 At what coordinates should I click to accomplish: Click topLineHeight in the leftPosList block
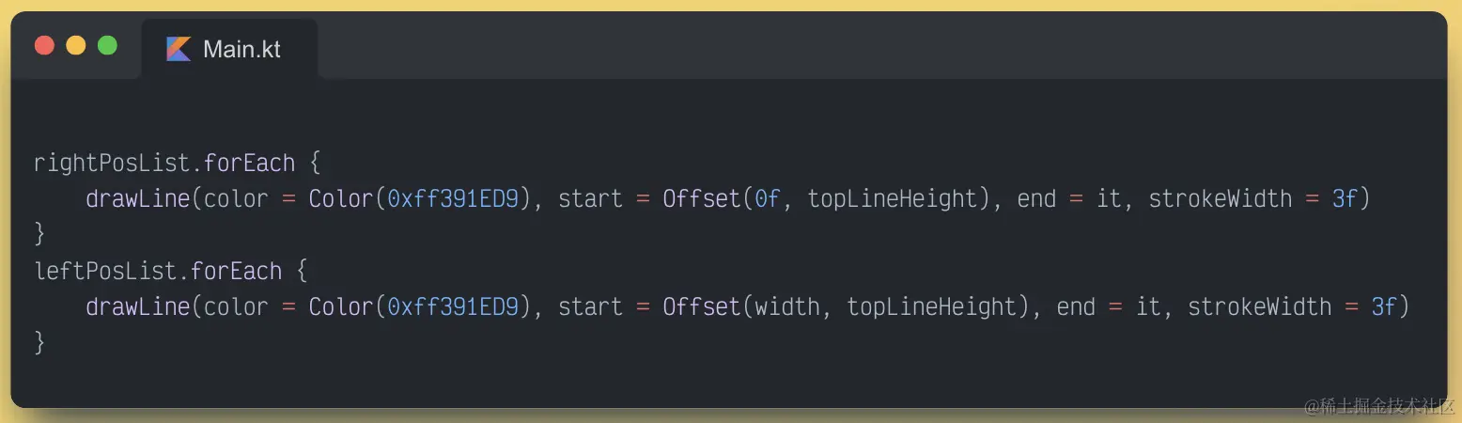(932, 307)
